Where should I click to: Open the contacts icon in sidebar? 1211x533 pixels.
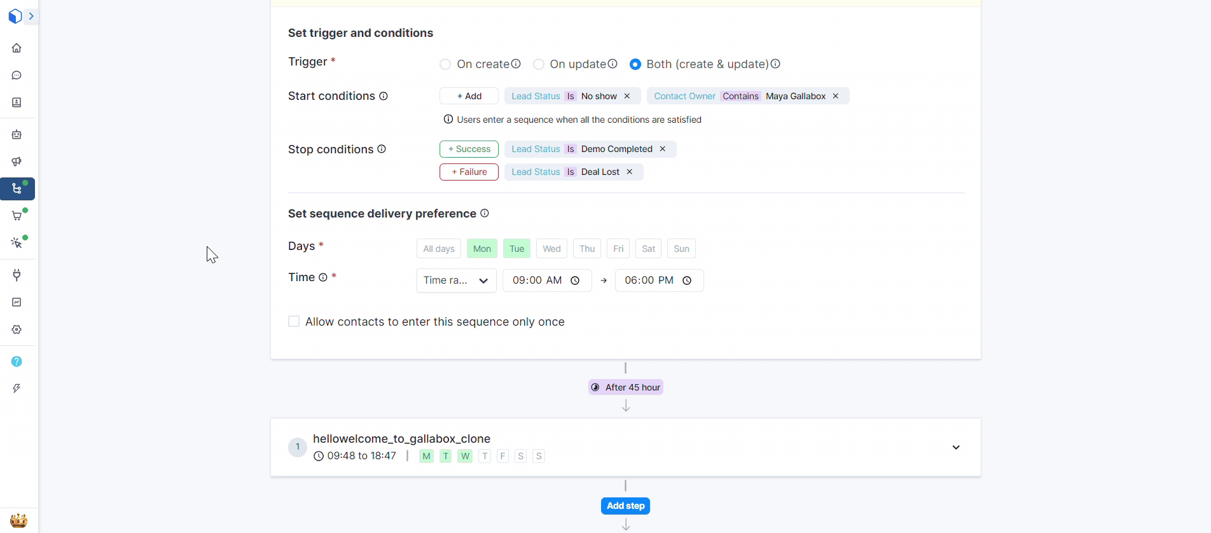click(17, 102)
